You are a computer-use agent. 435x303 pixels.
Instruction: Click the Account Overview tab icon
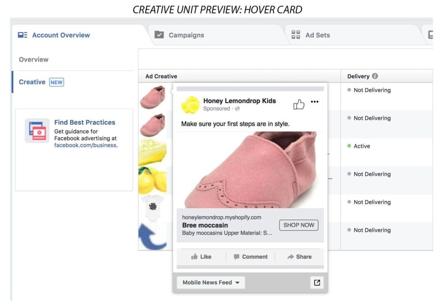(x=23, y=35)
